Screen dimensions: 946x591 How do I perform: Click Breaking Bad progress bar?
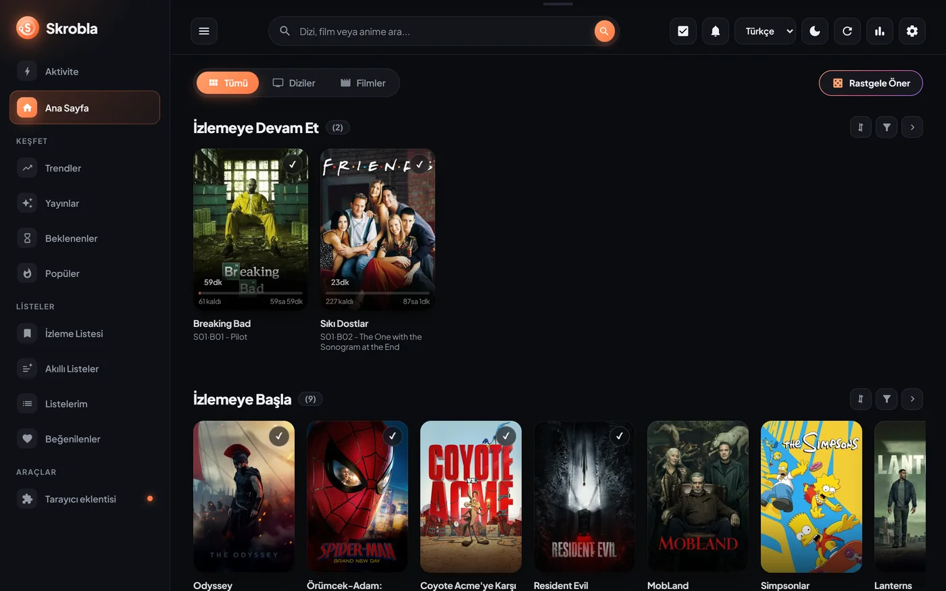251,293
